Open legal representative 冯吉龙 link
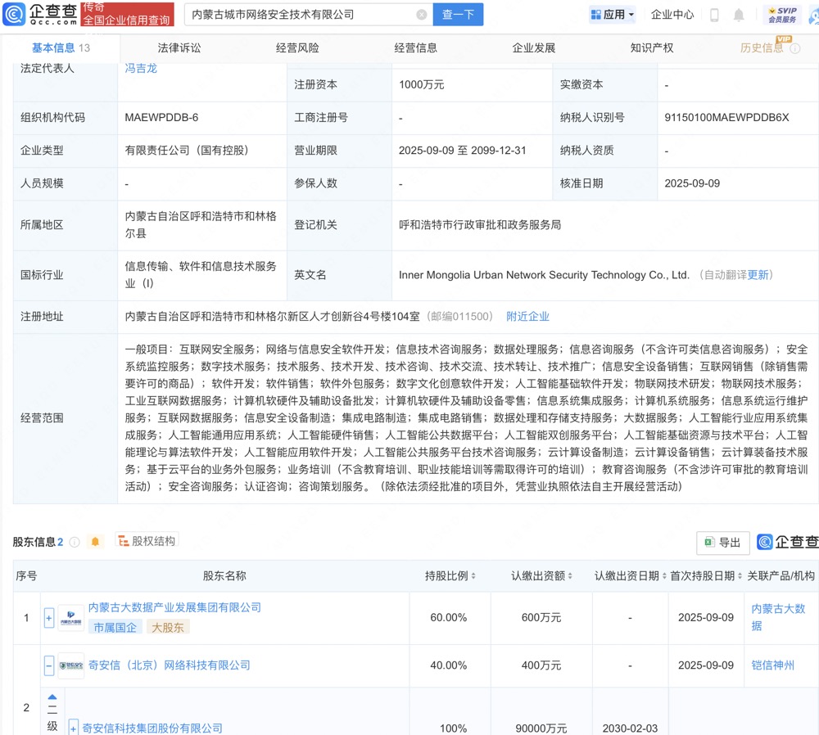The height and width of the screenshot is (735, 819). (141, 69)
